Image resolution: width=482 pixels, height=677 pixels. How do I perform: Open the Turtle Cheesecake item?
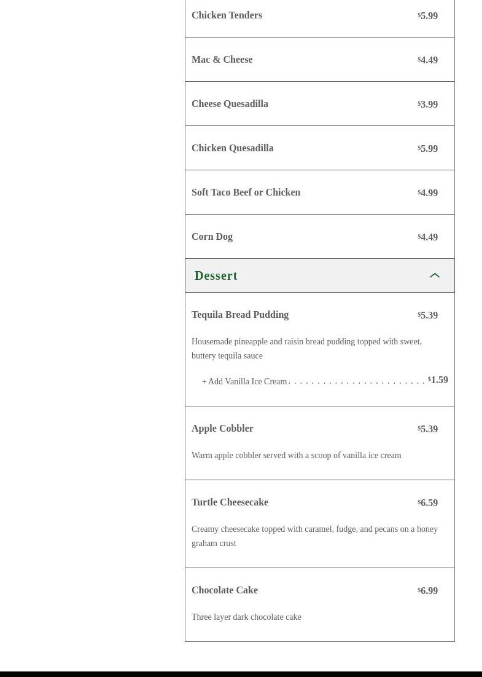tap(230, 502)
